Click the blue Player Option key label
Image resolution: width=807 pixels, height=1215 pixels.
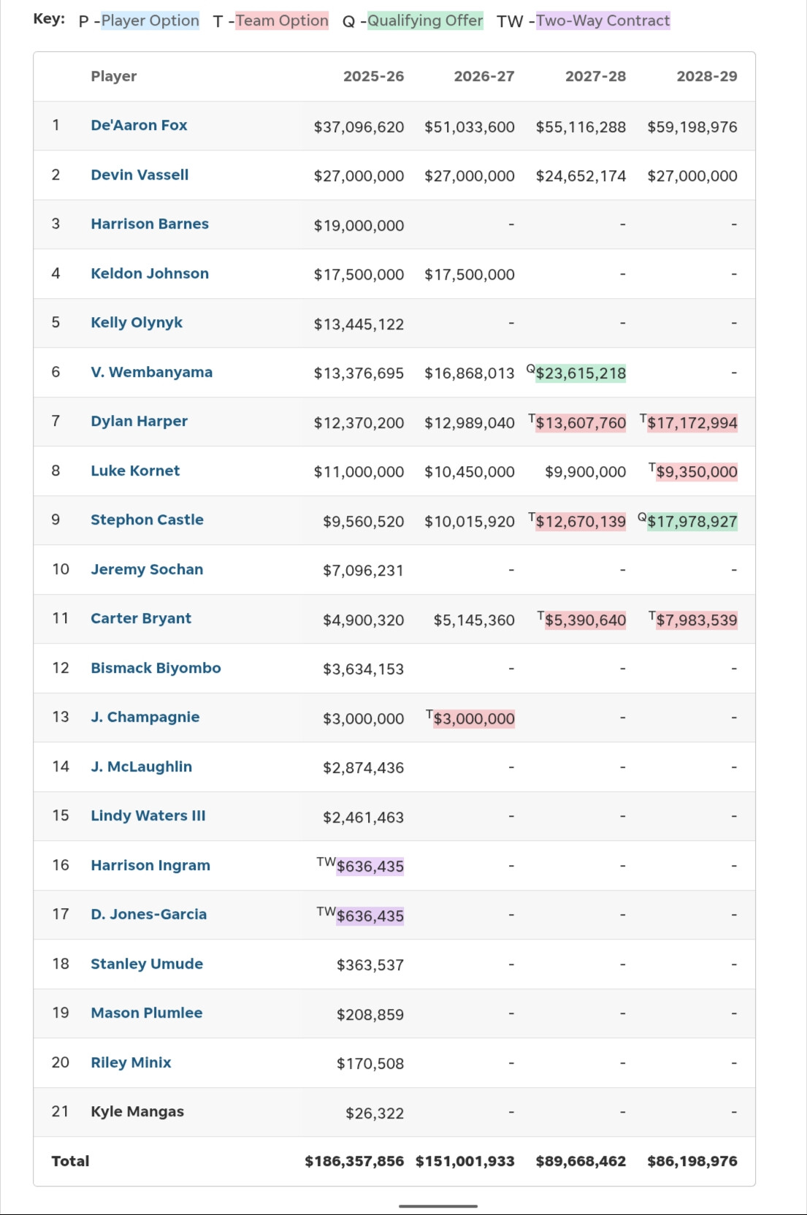coord(150,21)
